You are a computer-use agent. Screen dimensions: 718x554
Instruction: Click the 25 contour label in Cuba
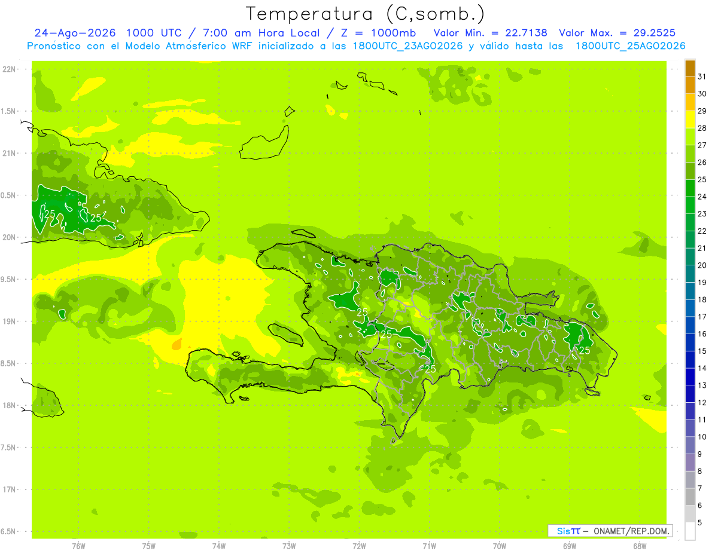49,213
